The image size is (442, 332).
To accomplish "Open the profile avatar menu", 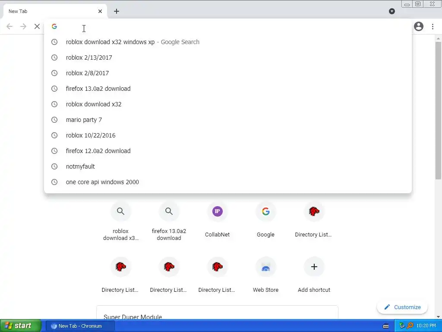I will click(419, 26).
